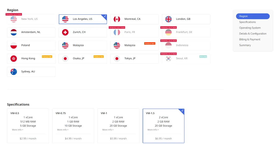
Task: Click the US flag on New York card
Action: [14, 19]
